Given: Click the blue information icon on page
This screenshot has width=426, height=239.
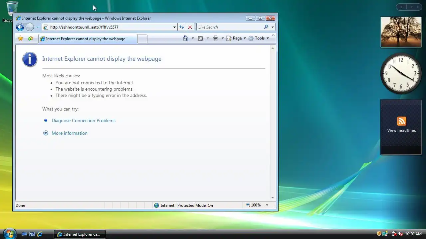Looking at the screenshot, I should click(30, 59).
